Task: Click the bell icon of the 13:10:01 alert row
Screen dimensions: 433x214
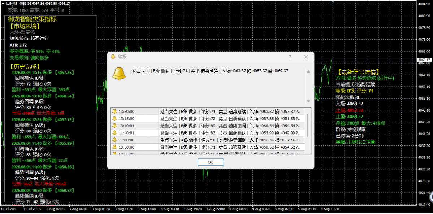Action: tap(114, 126)
